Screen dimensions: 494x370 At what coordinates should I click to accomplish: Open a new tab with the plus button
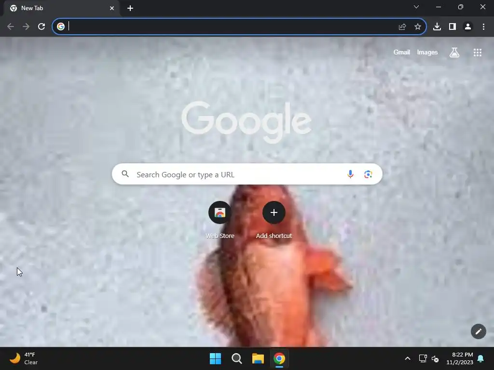pyautogui.click(x=130, y=8)
